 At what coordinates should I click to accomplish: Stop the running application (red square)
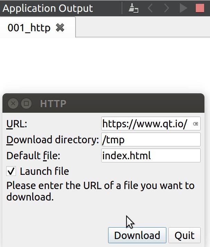pyautogui.click(x=200, y=8)
